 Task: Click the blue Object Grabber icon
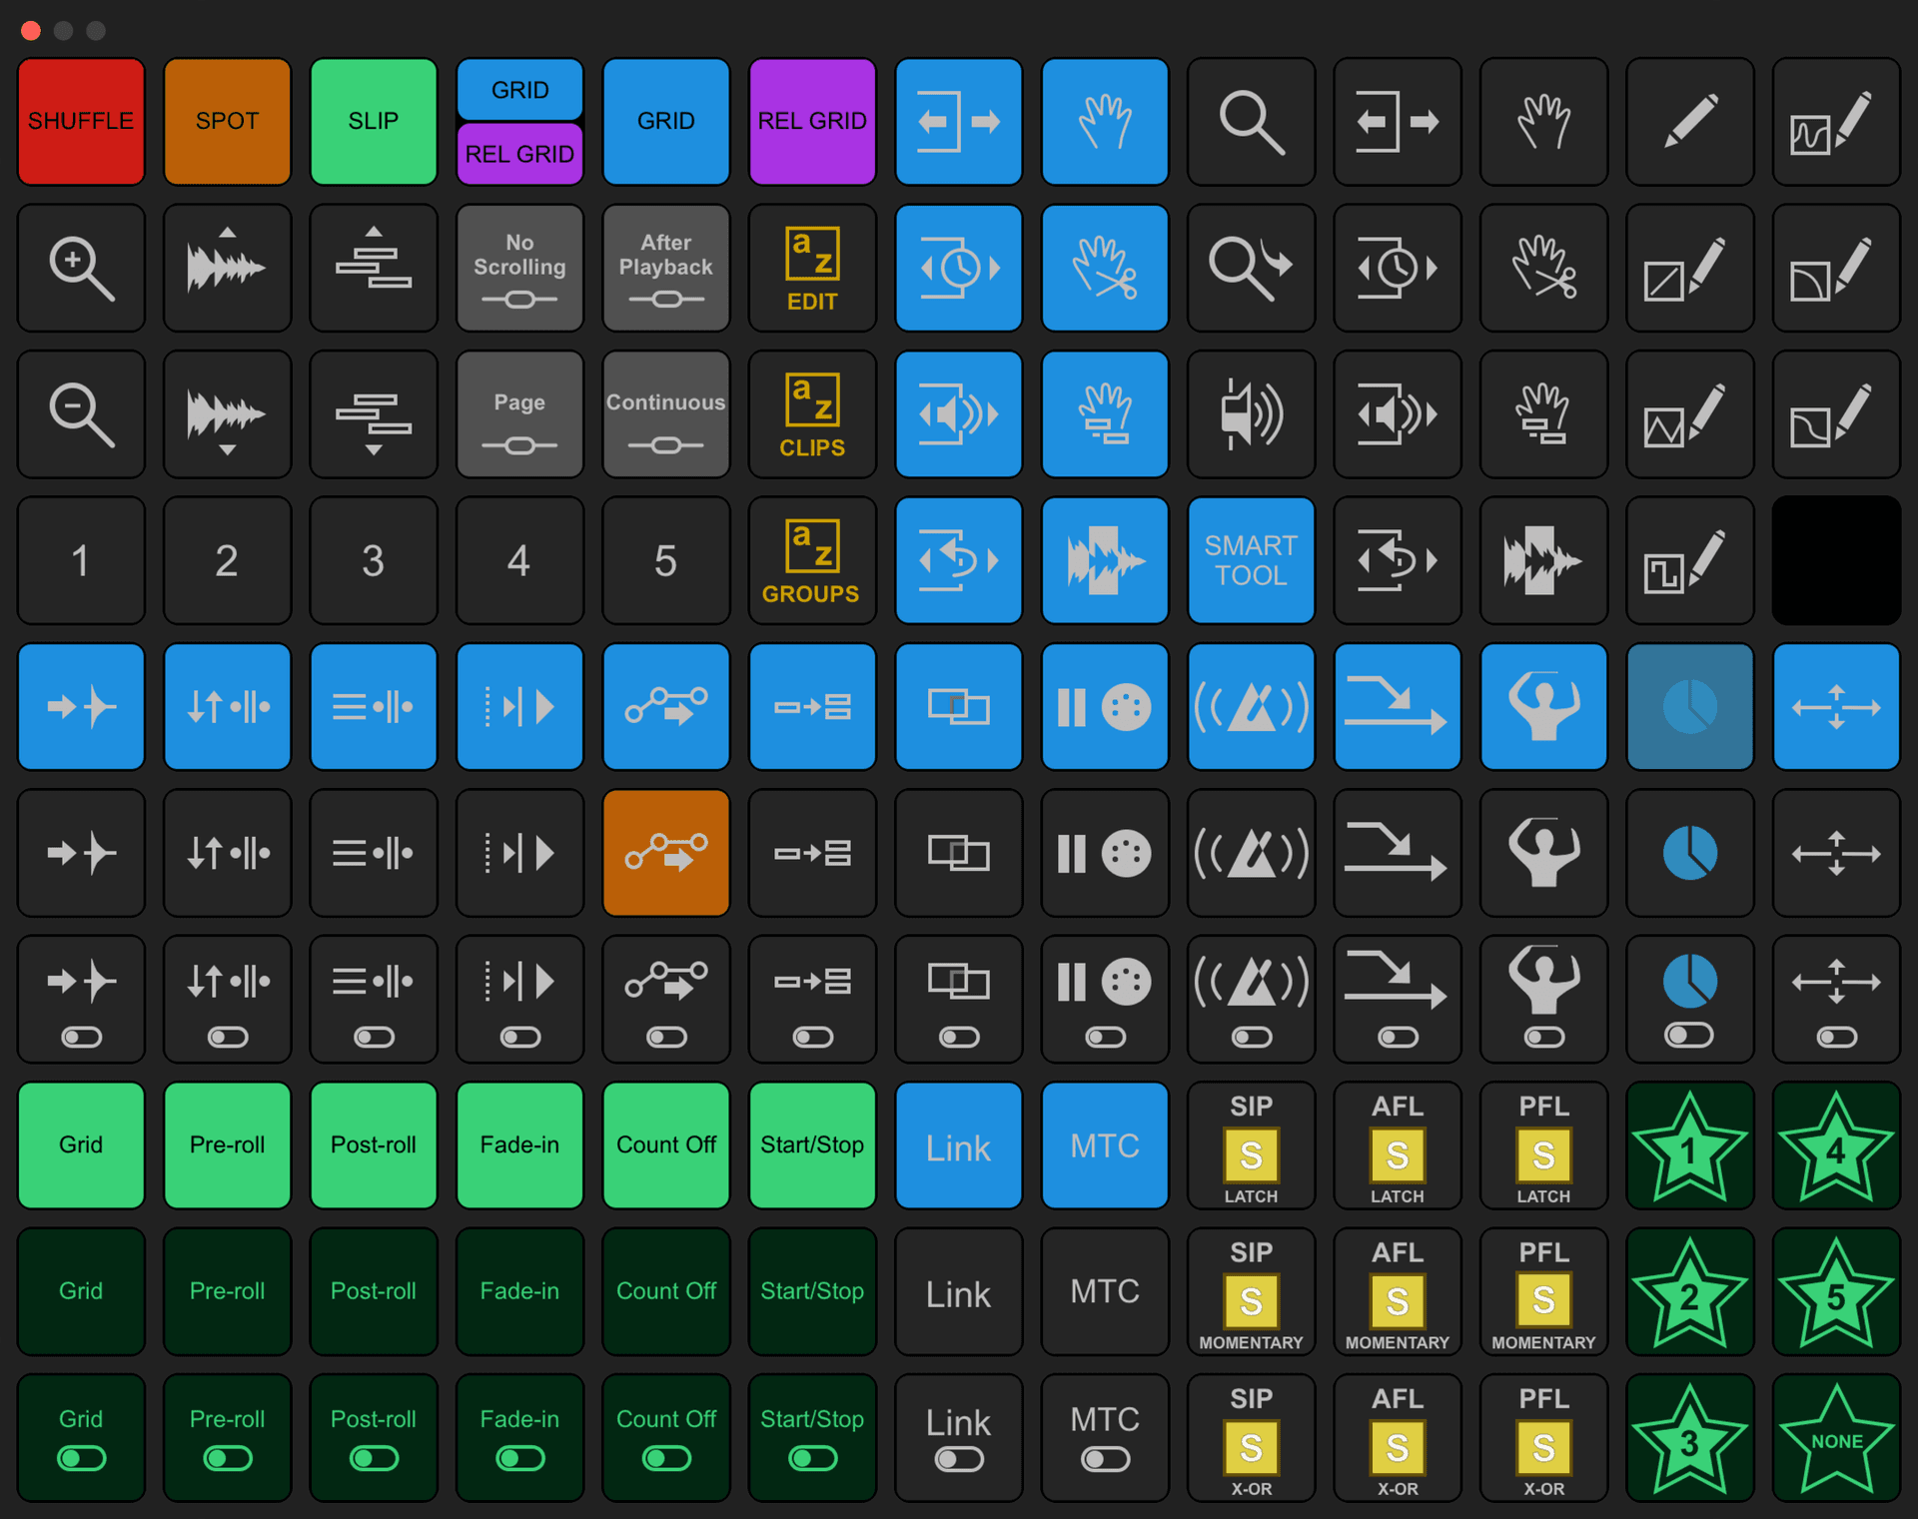1105,414
